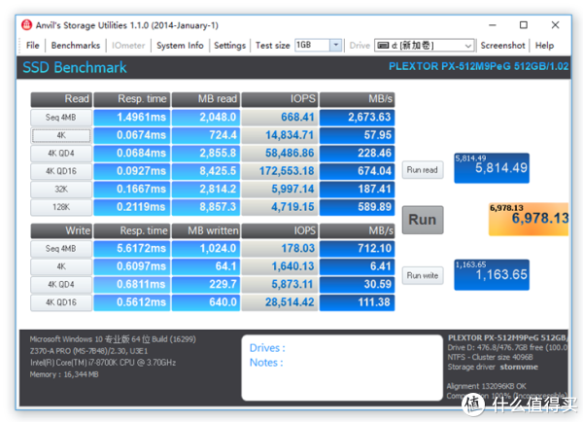Click the 128K read test button

[61, 207]
